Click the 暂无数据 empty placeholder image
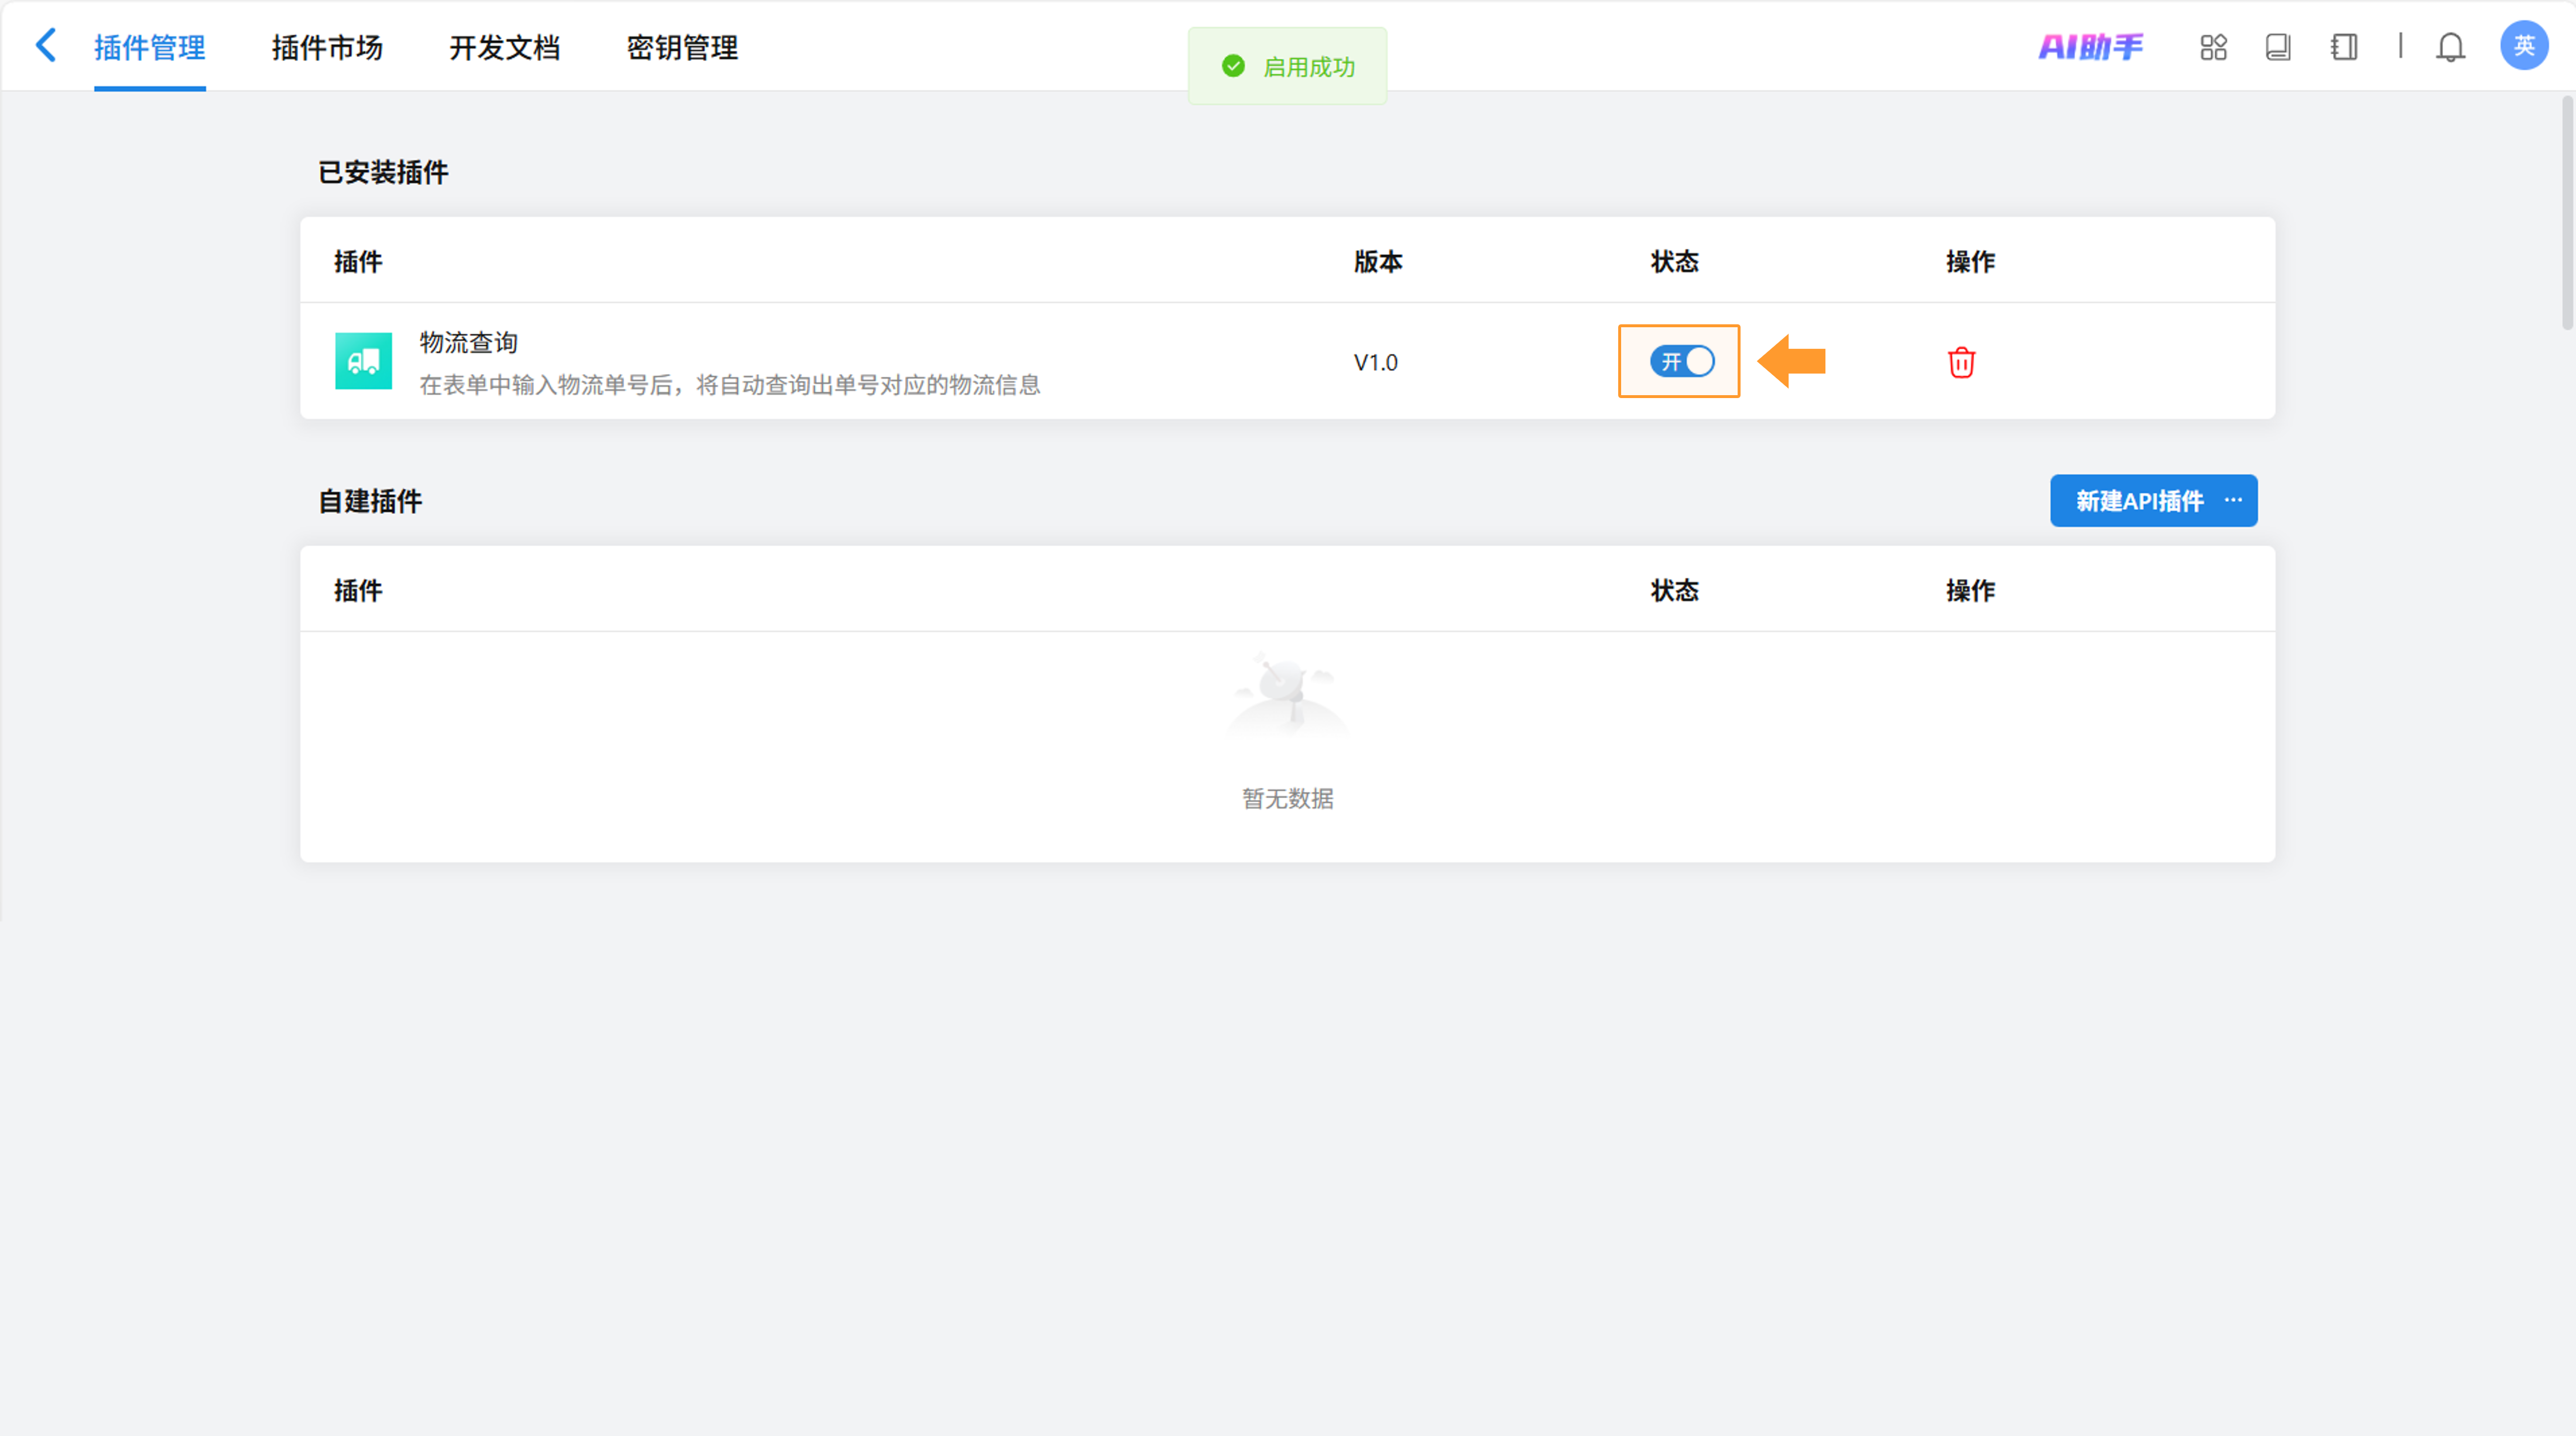 pyautogui.click(x=1287, y=695)
